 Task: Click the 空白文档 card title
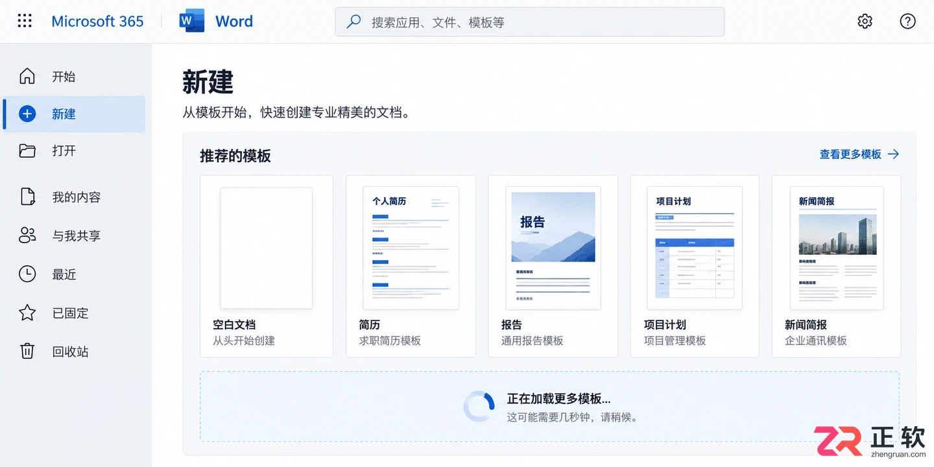pyautogui.click(x=234, y=324)
